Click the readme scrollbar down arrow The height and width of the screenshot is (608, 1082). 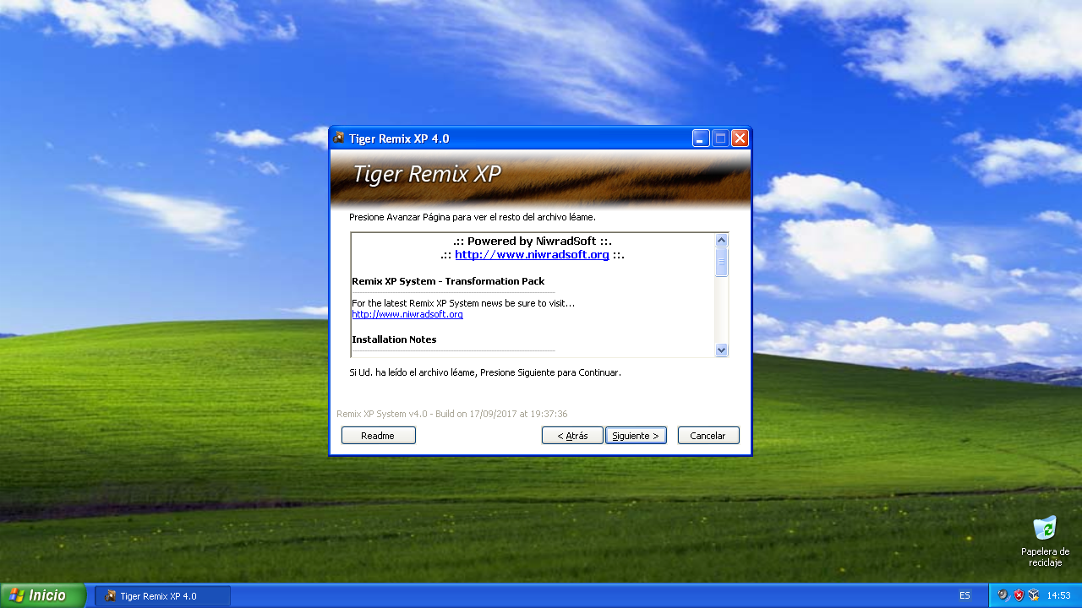pos(721,350)
